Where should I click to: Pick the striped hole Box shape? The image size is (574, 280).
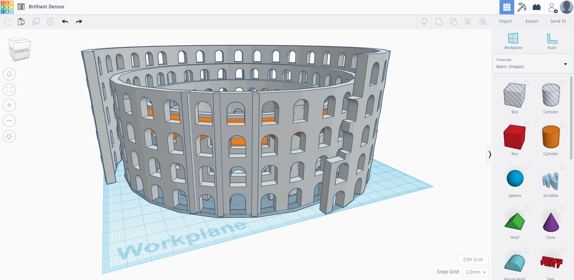(x=515, y=96)
